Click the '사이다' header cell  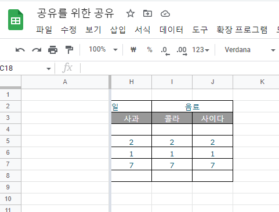(212, 118)
